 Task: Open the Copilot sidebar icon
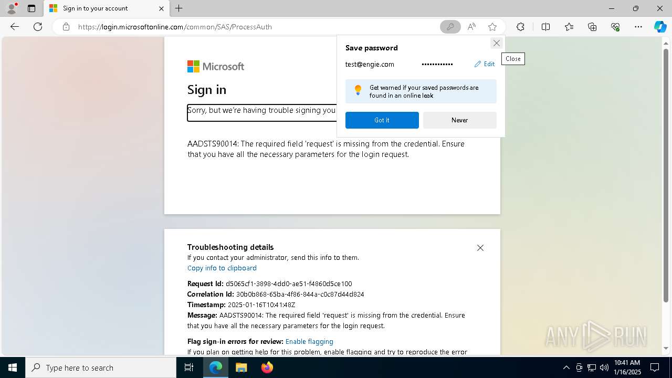click(660, 27)
